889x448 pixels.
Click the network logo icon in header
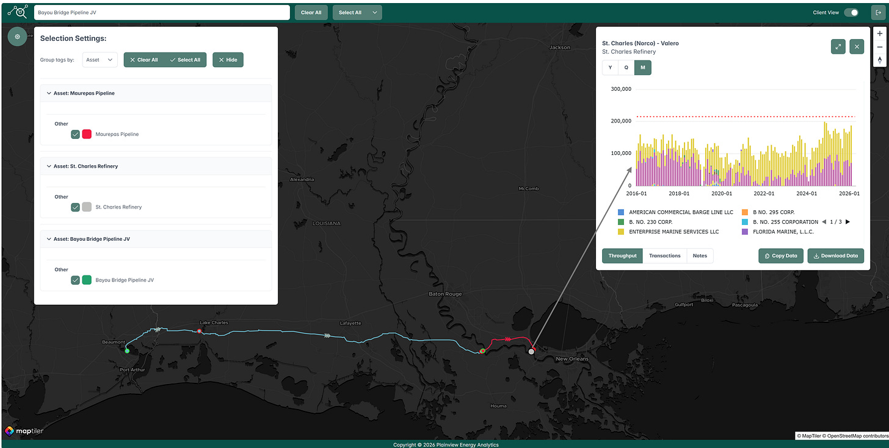(x=18, y=11)
